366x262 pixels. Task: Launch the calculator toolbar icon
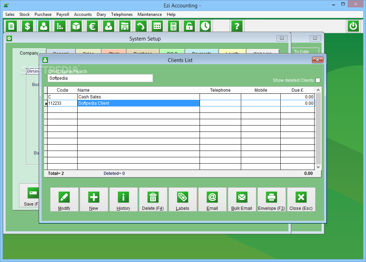(173, 26)
